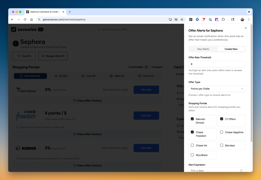261x180 pixels.
Task: Click the back navigation arrow
Action: click(x=12, y=20)
